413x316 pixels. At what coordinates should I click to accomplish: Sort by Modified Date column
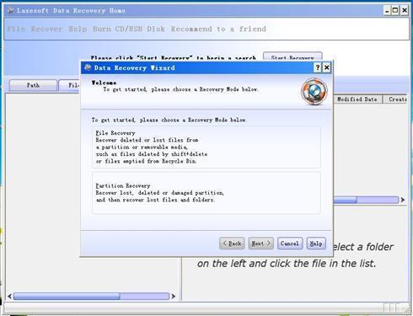coord(357,99)
